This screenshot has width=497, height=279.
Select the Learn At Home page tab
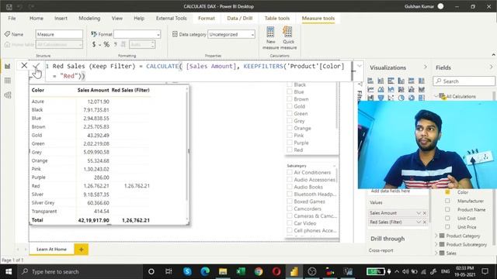coord(51,250)
